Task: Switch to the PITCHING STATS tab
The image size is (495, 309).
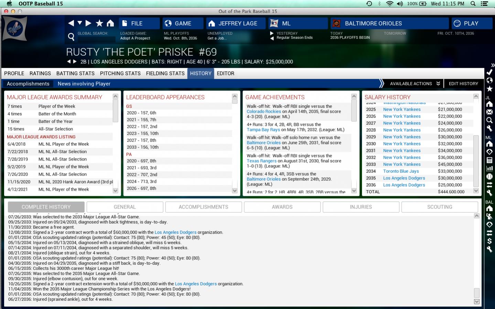Action: click(120, 73)
